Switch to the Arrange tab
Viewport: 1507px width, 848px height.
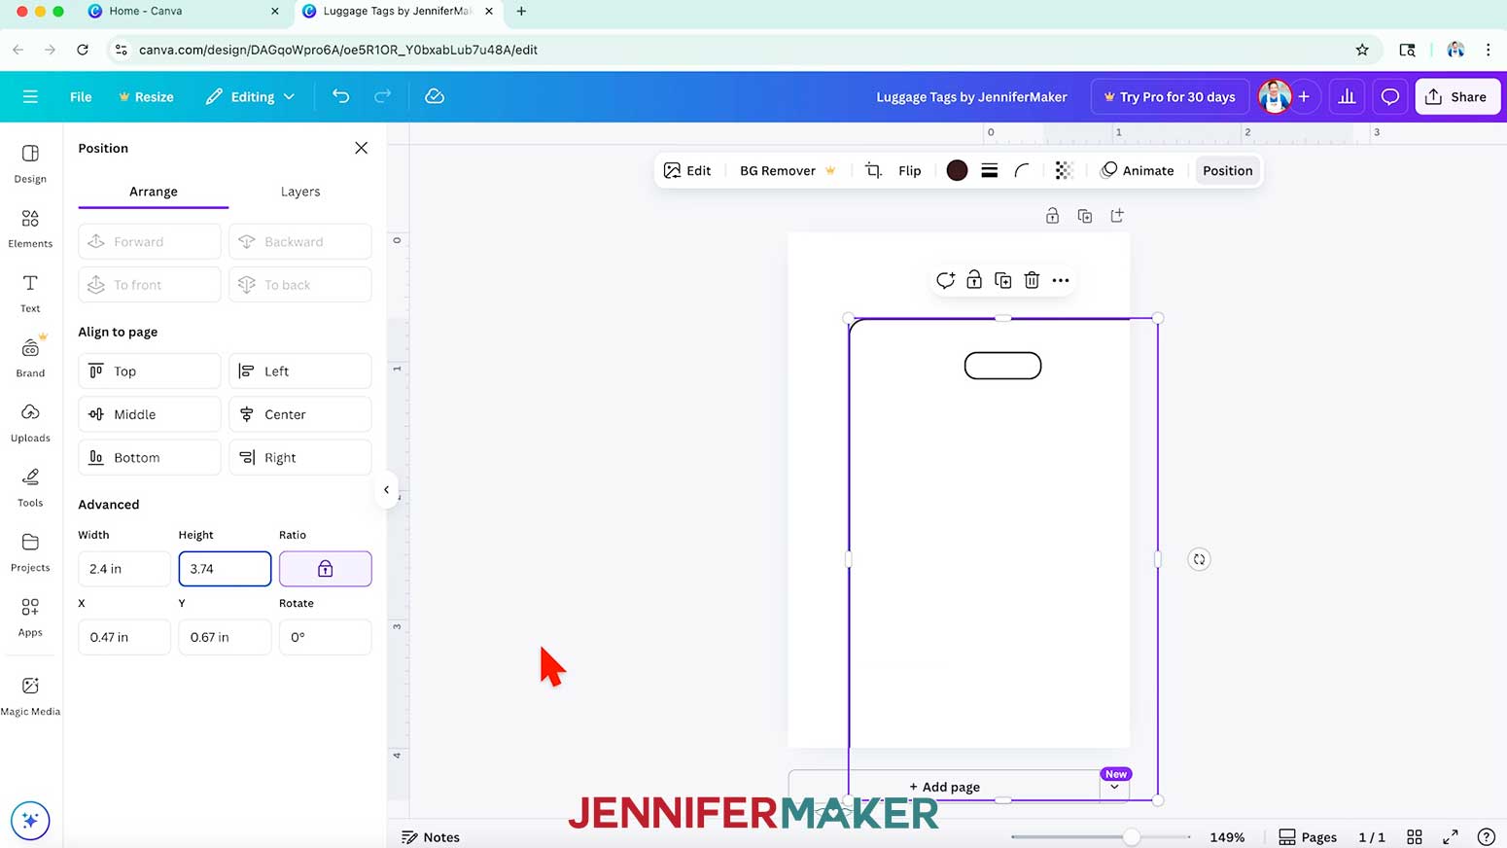[x=154, y=192]
